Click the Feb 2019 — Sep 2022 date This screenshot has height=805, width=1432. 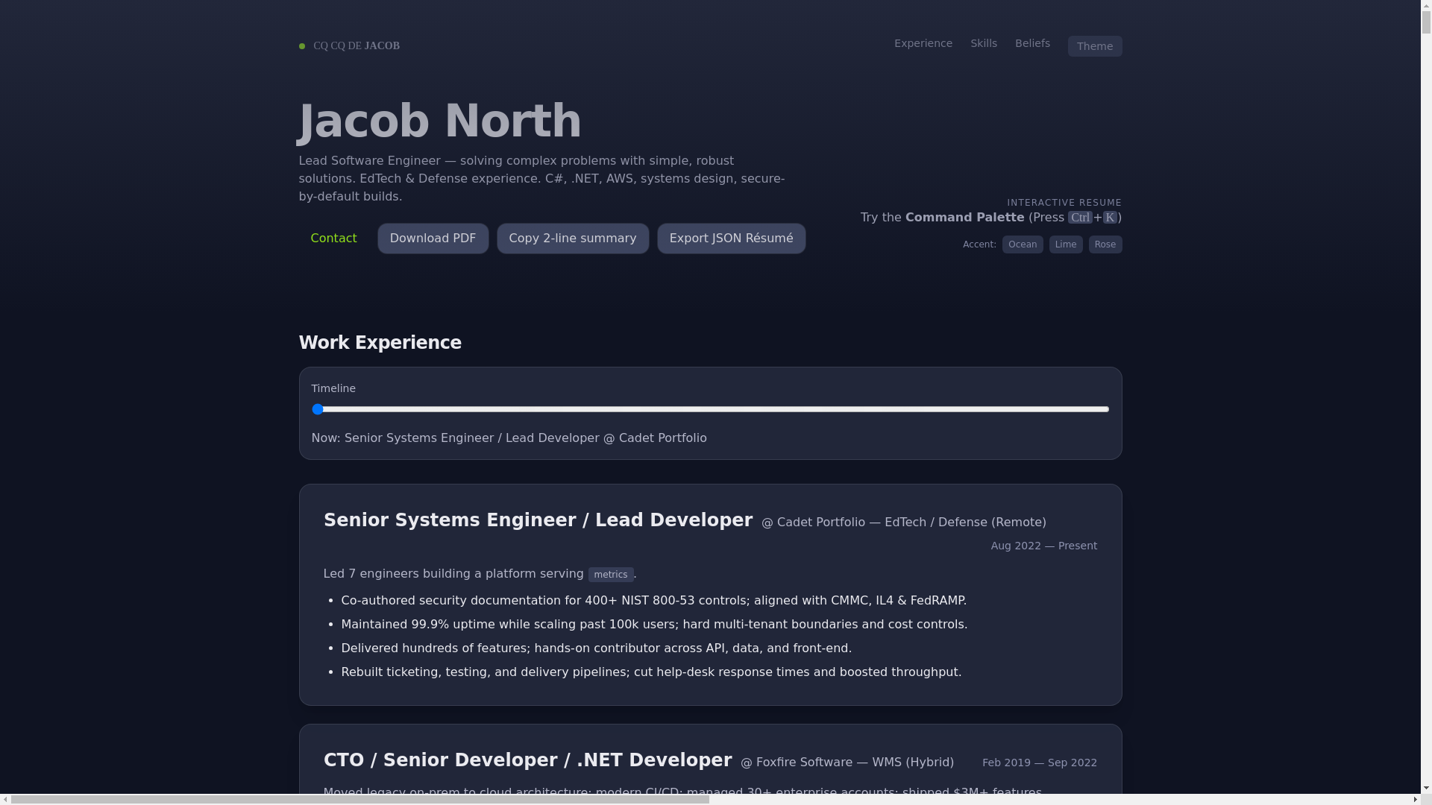pyautogui.click(x=1039, y=763)
